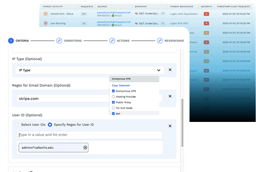Viewport: 256px width, 172px height.
Task: Click the form's vertical scrollbar thumb
Action: 182,122
